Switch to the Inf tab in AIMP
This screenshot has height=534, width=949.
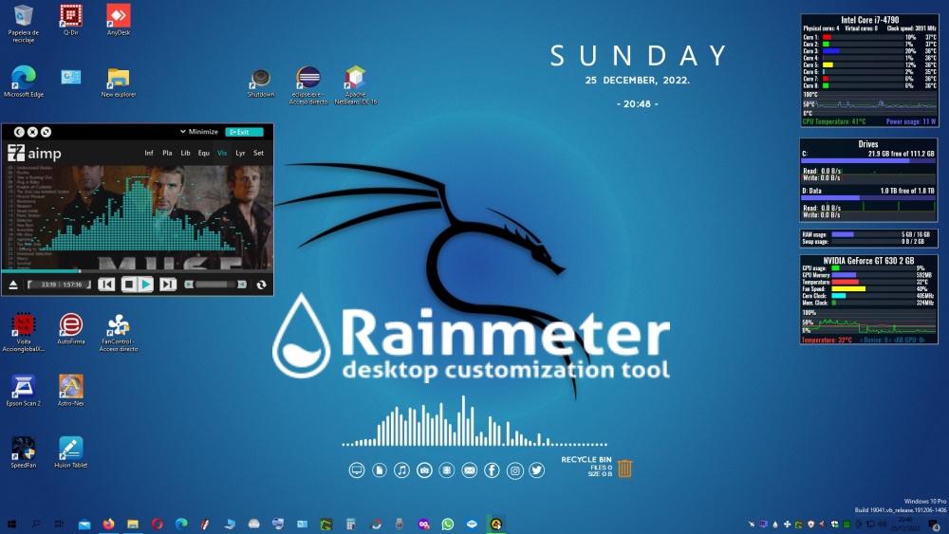click(x=149, y=153)
